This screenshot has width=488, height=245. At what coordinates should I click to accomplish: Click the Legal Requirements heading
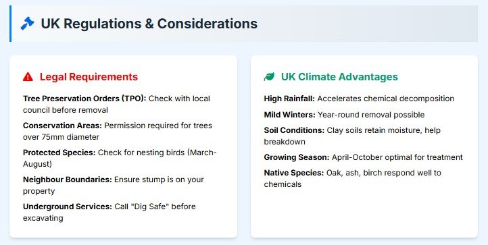click(89, 77)
